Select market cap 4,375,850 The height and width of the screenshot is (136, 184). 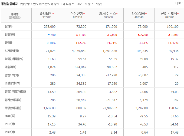(x=79, y=51)
